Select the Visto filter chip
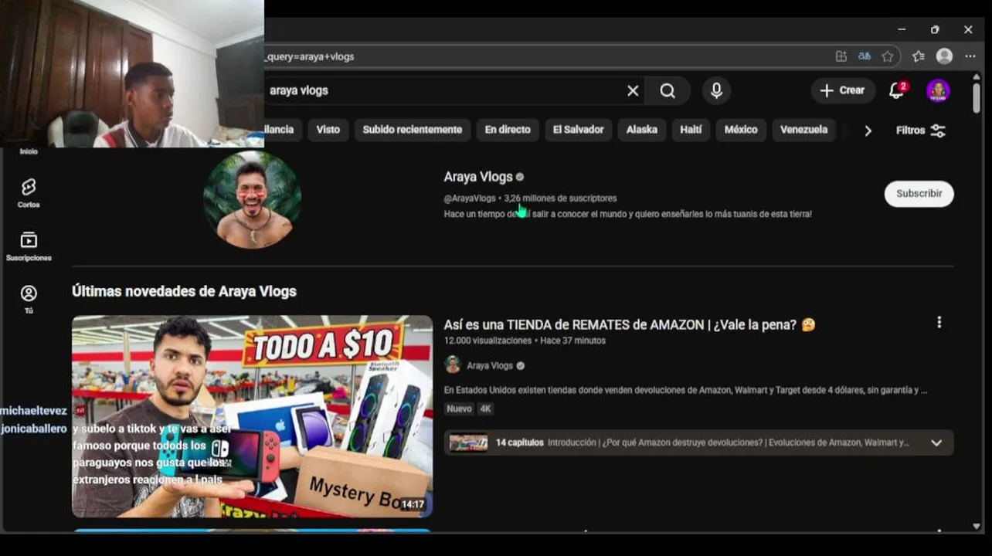This screenshot has width=992, height=556. [x=328, y=130]
